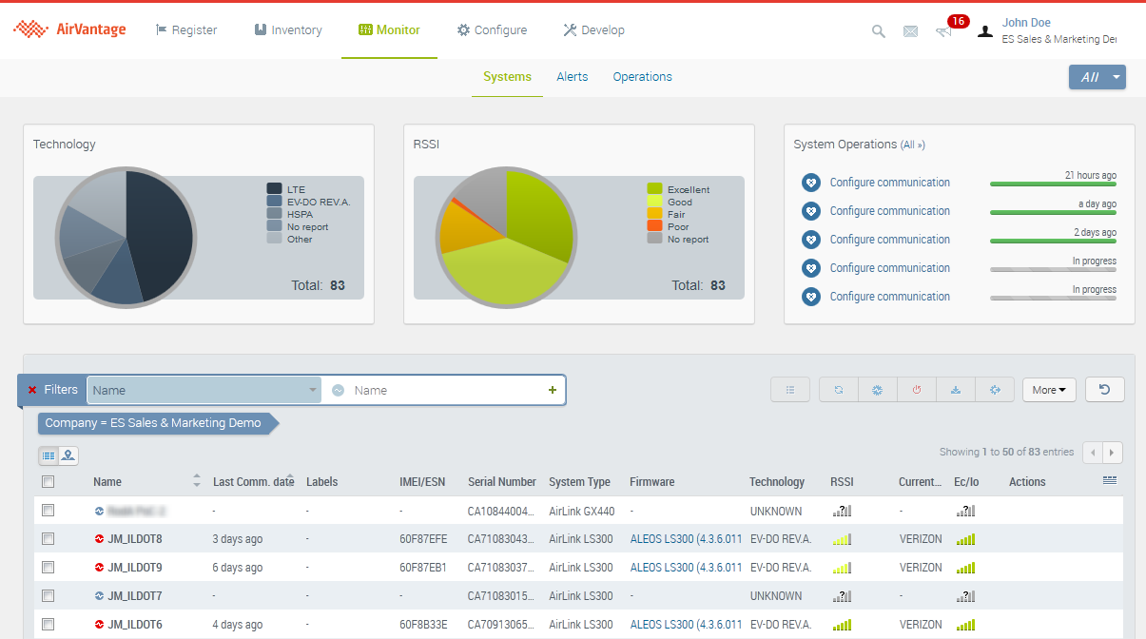Open the Configure menu

tap(492, 30)
